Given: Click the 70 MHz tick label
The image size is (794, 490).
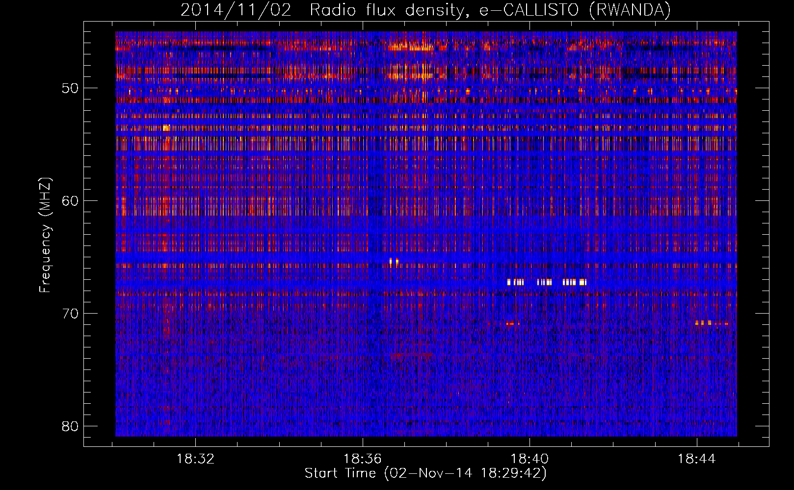Looking at the screenshot, I should tap(70, 314).
